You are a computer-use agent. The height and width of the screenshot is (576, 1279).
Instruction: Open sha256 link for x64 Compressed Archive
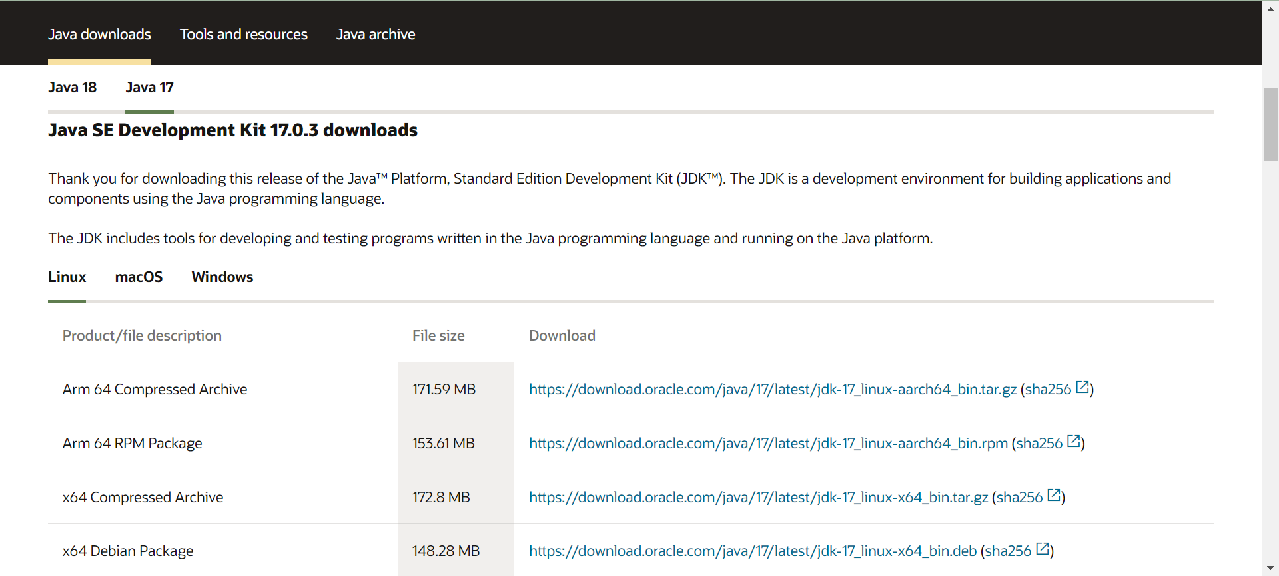(x=1019, y=497)
